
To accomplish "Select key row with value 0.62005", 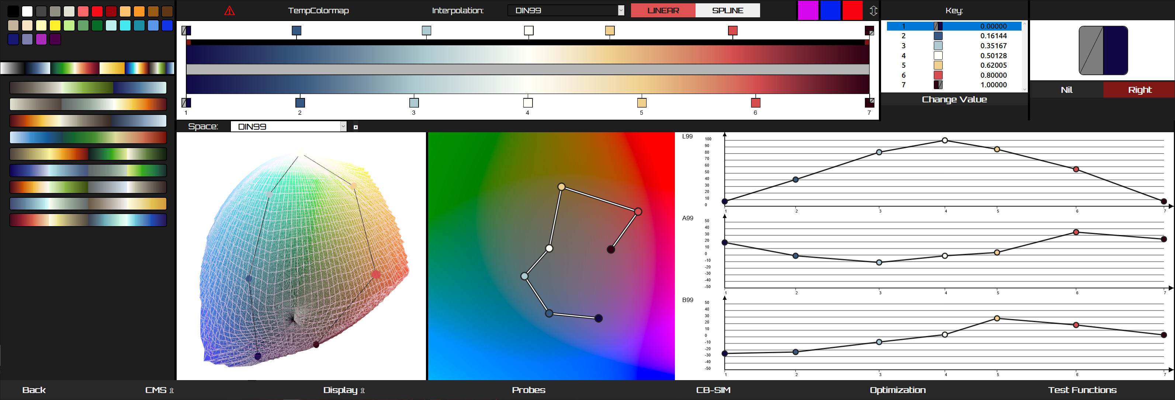I will pyautogui.click(x=954, y=65).
